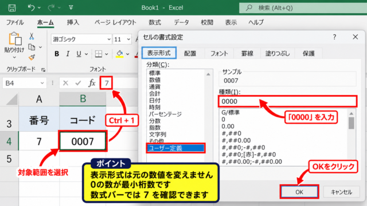Click the formula bar Enter checkmark

(x=78, y=83)
